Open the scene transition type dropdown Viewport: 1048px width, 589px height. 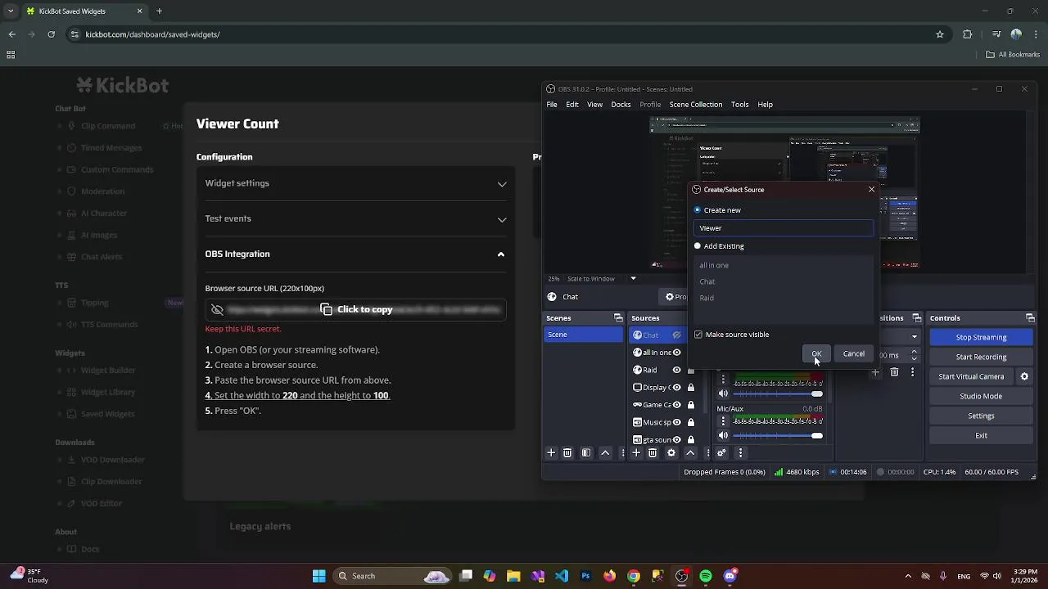(x=915, y=336)
